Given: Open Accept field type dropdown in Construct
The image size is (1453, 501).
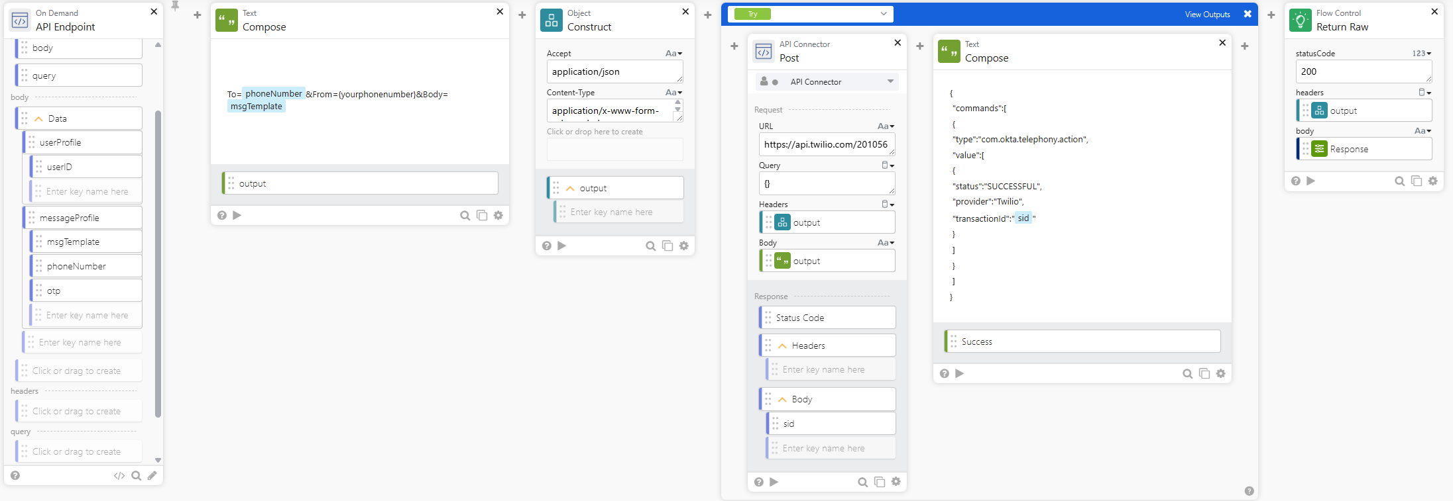Looking at the screenshot, I should coord(673,54).
